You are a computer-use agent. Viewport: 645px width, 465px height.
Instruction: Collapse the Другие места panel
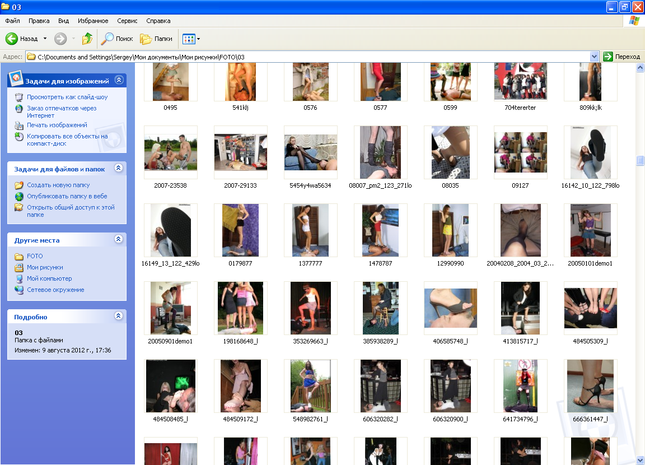pos(119,239)
